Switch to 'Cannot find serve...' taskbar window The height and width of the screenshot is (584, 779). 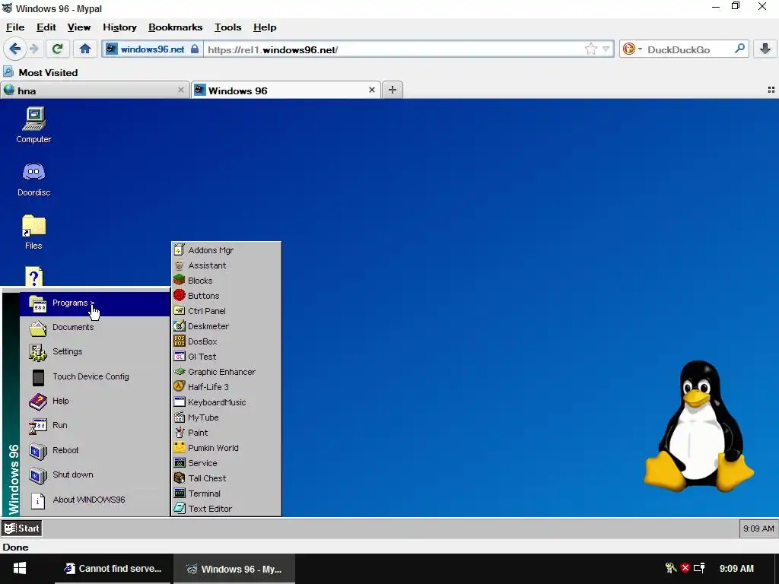tap(113, 569)
